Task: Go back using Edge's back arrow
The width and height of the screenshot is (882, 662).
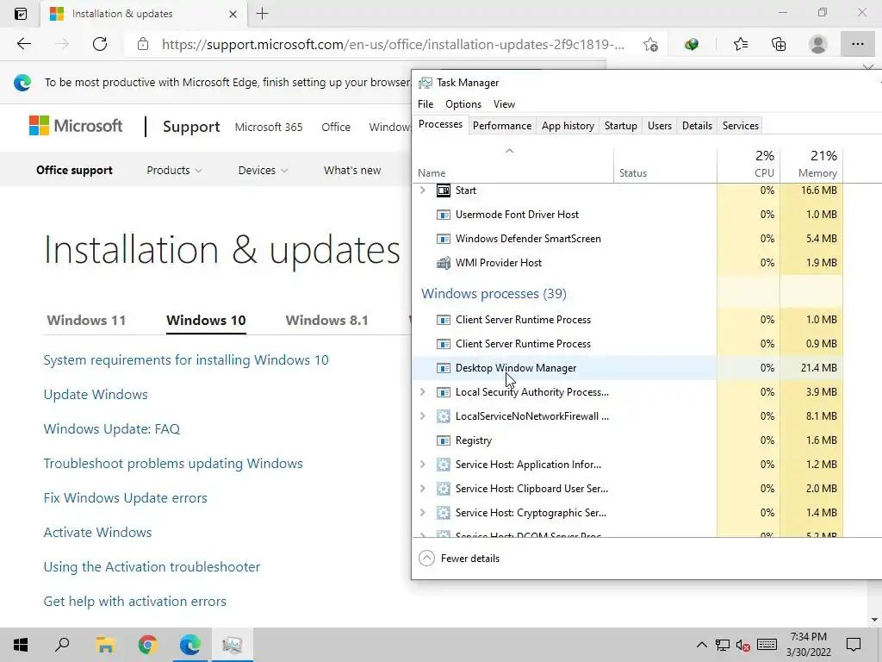Action: (23, 44)
